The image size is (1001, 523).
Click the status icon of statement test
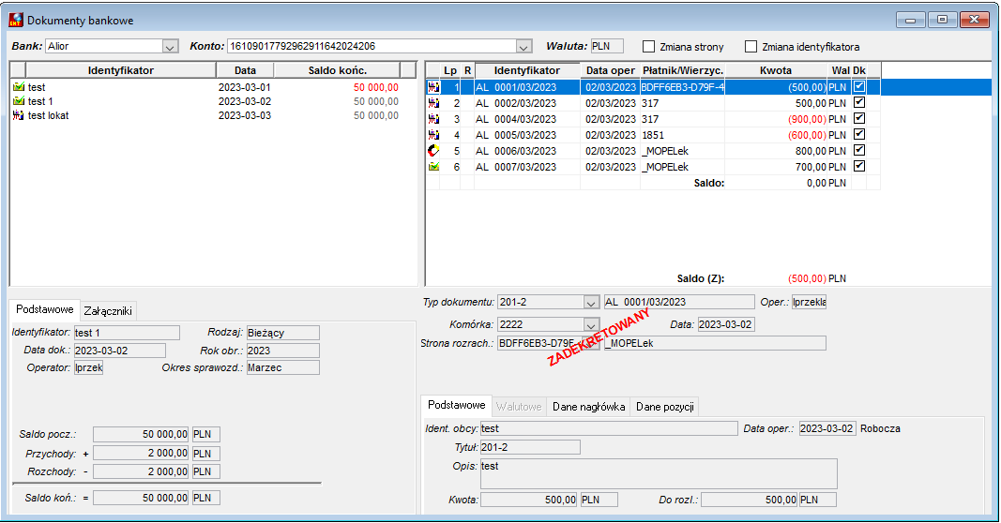[x=19, y=87]
